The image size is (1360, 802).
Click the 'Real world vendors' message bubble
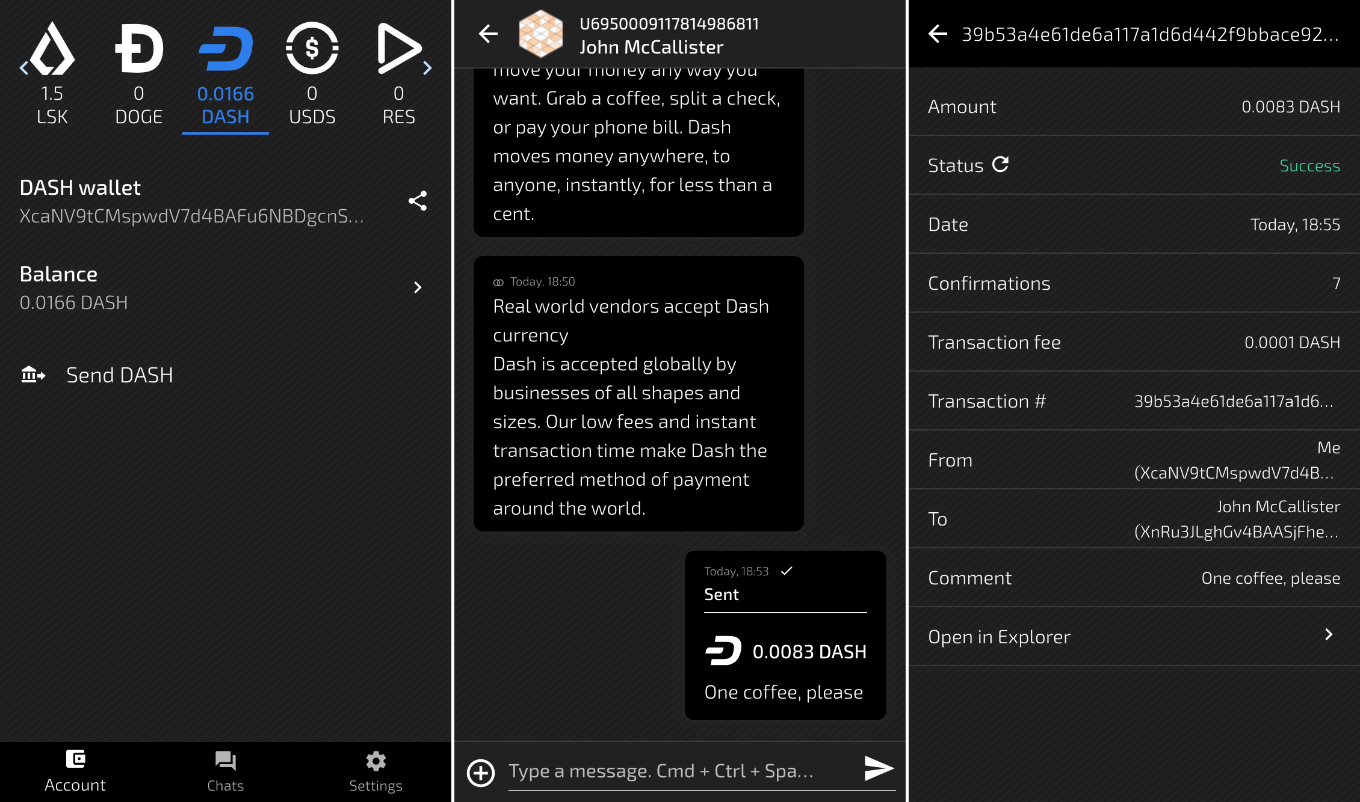tap(638, 394)
